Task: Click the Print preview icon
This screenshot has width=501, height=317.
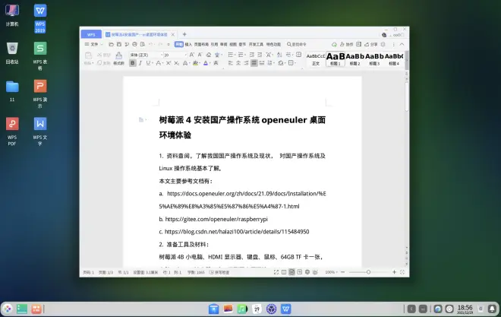Action: point(143,44)
